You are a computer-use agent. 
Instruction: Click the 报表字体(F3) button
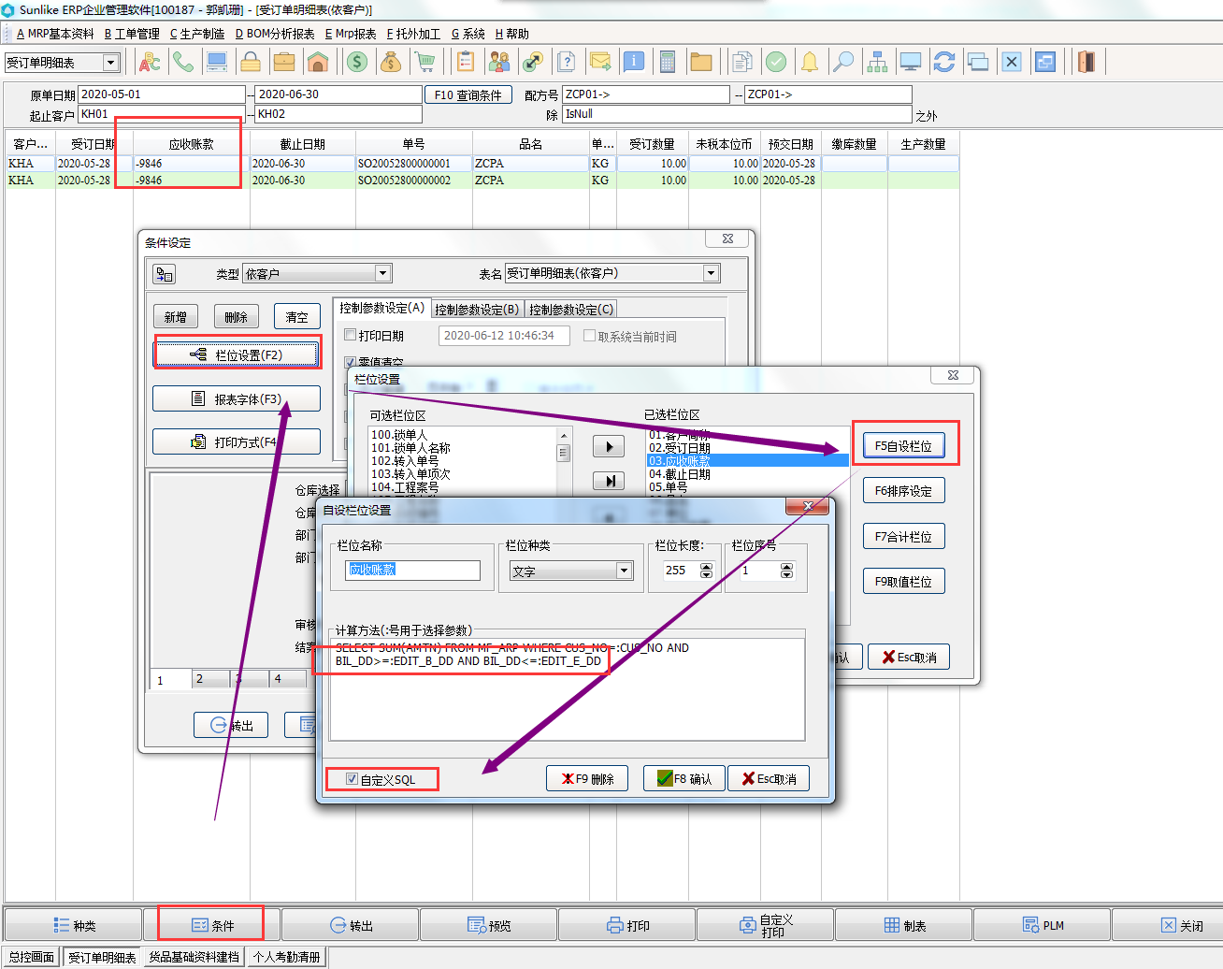pos(237,398)
